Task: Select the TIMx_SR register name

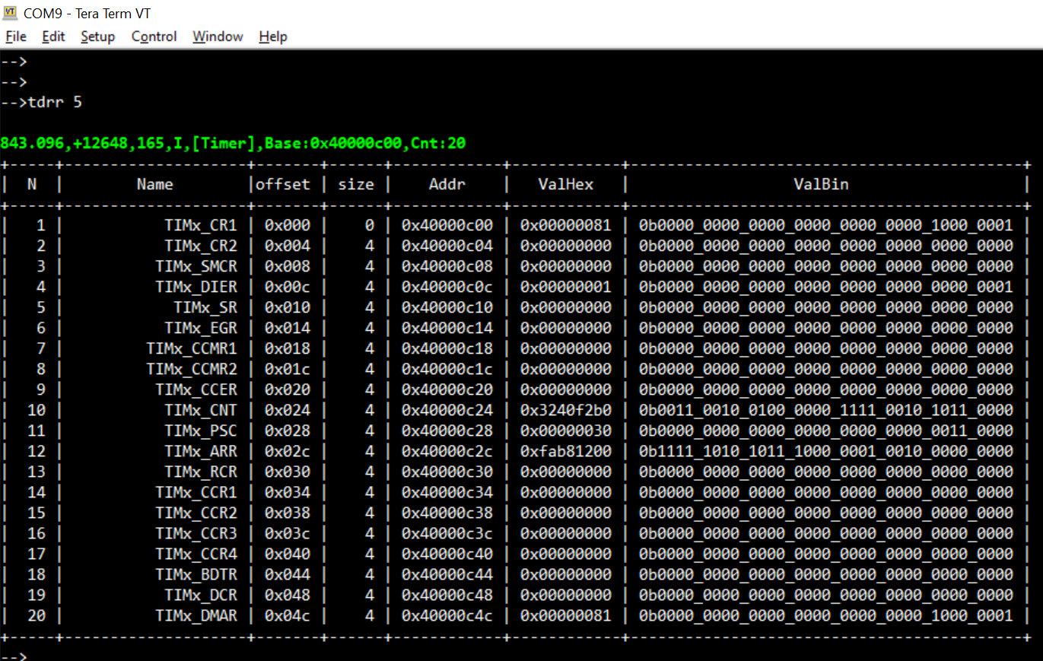Action: (205, 307)
